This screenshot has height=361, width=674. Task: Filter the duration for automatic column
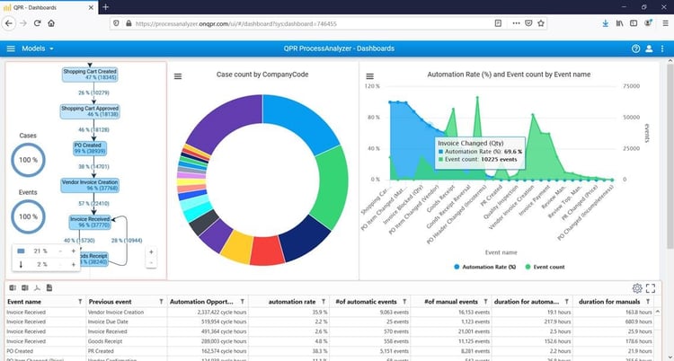[x=566, y=302]
